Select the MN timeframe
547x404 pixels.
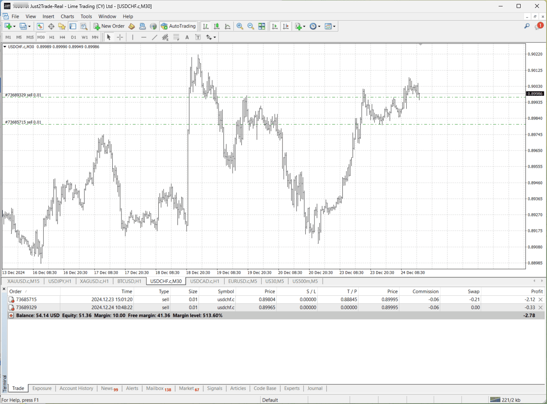[95, 37]
